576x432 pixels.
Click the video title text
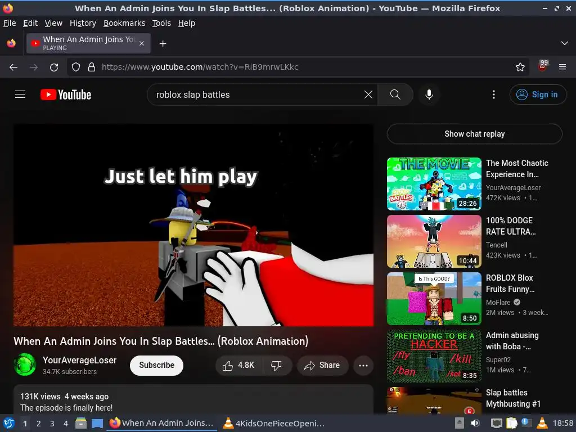[x=161, y=341]
